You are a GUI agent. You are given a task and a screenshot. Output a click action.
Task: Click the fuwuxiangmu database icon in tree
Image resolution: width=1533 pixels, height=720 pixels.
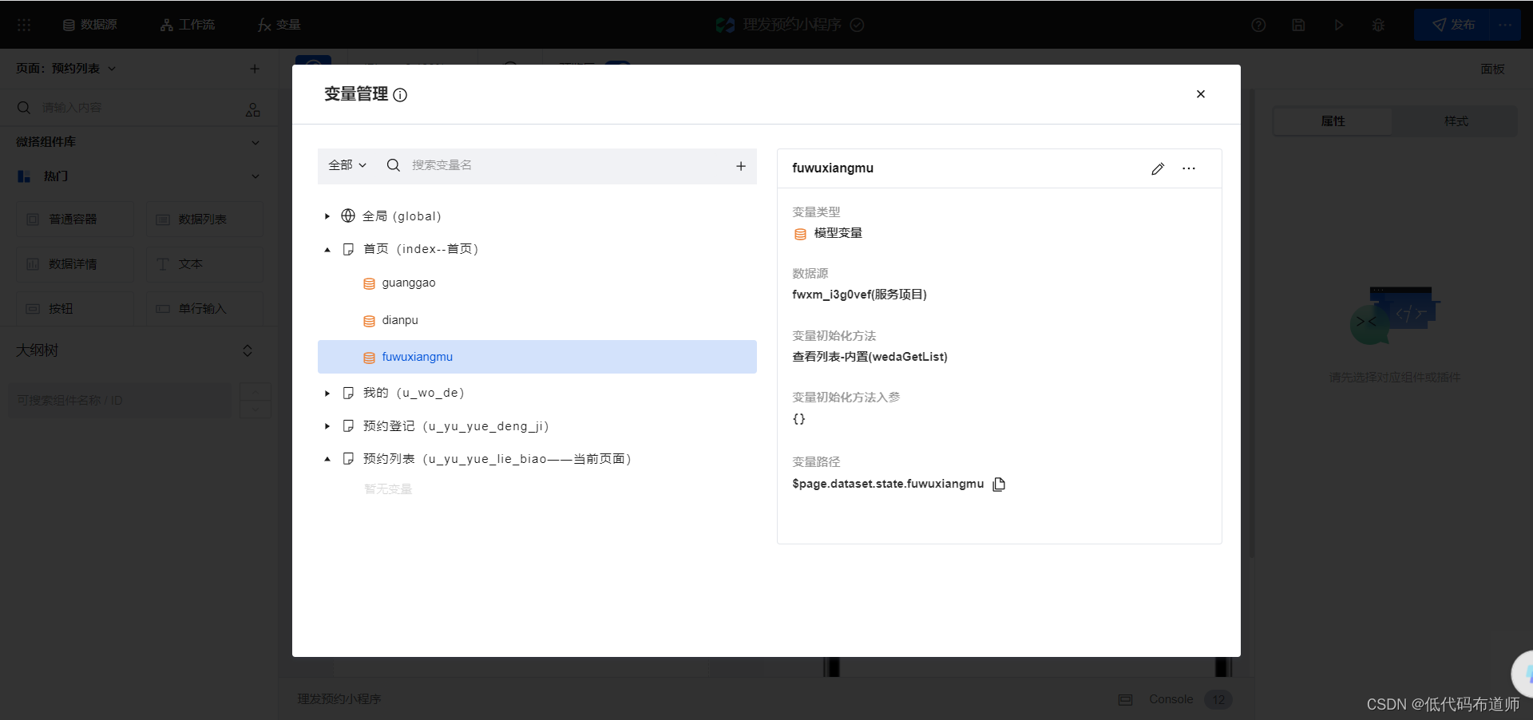tap(369, 358)
